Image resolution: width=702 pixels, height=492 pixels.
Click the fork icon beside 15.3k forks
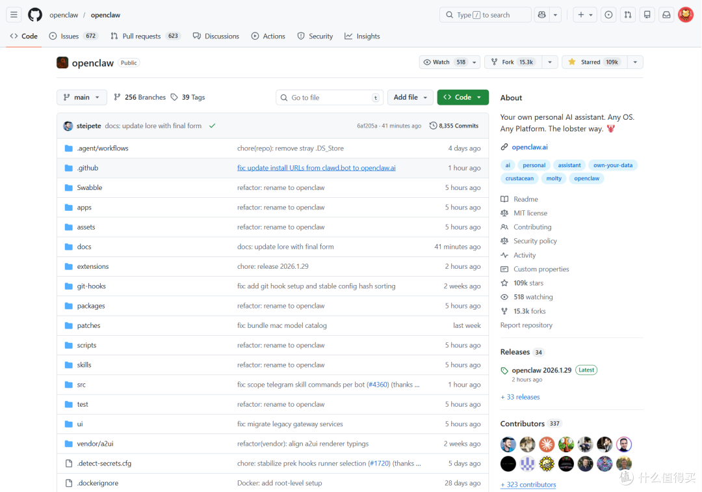(x=504, y=311)
